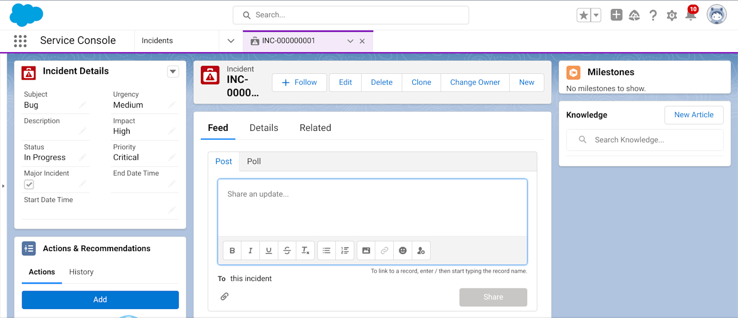
Task: Edit the Priority field pencil icon
Action: click(172, 157)
